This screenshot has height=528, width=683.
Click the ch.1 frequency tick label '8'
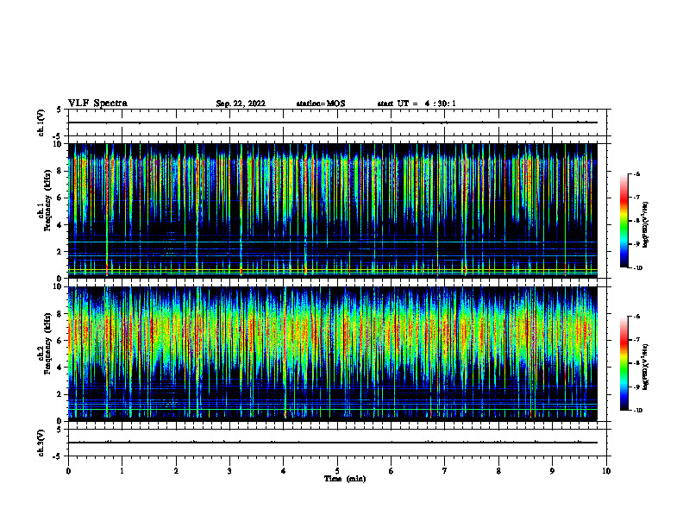60,171
